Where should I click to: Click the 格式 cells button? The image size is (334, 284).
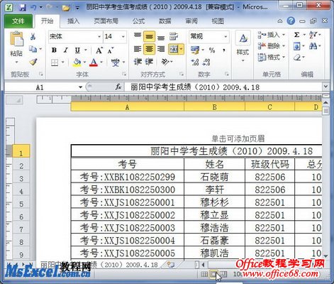pyautogui.click(x=271, y=57)
